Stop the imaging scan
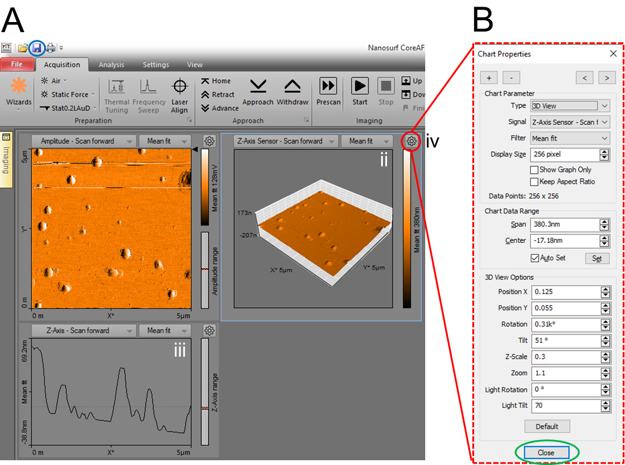Screen dimensions: 625x465 (385, 92)
